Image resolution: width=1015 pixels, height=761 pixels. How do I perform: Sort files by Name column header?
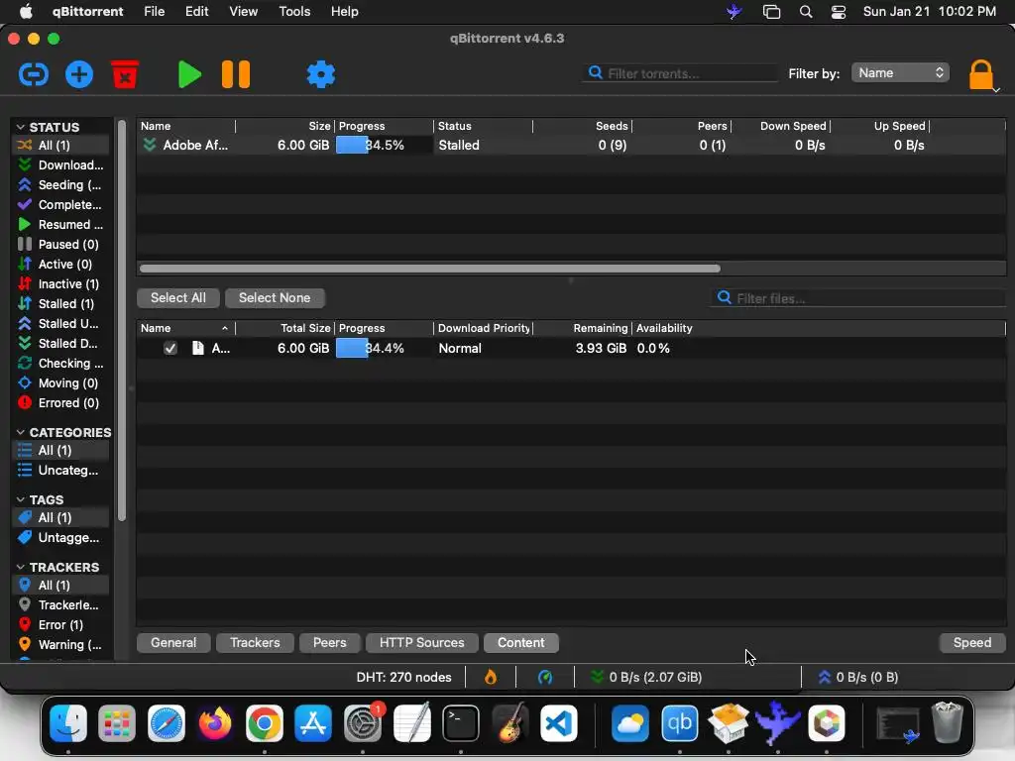pos(185,328)
